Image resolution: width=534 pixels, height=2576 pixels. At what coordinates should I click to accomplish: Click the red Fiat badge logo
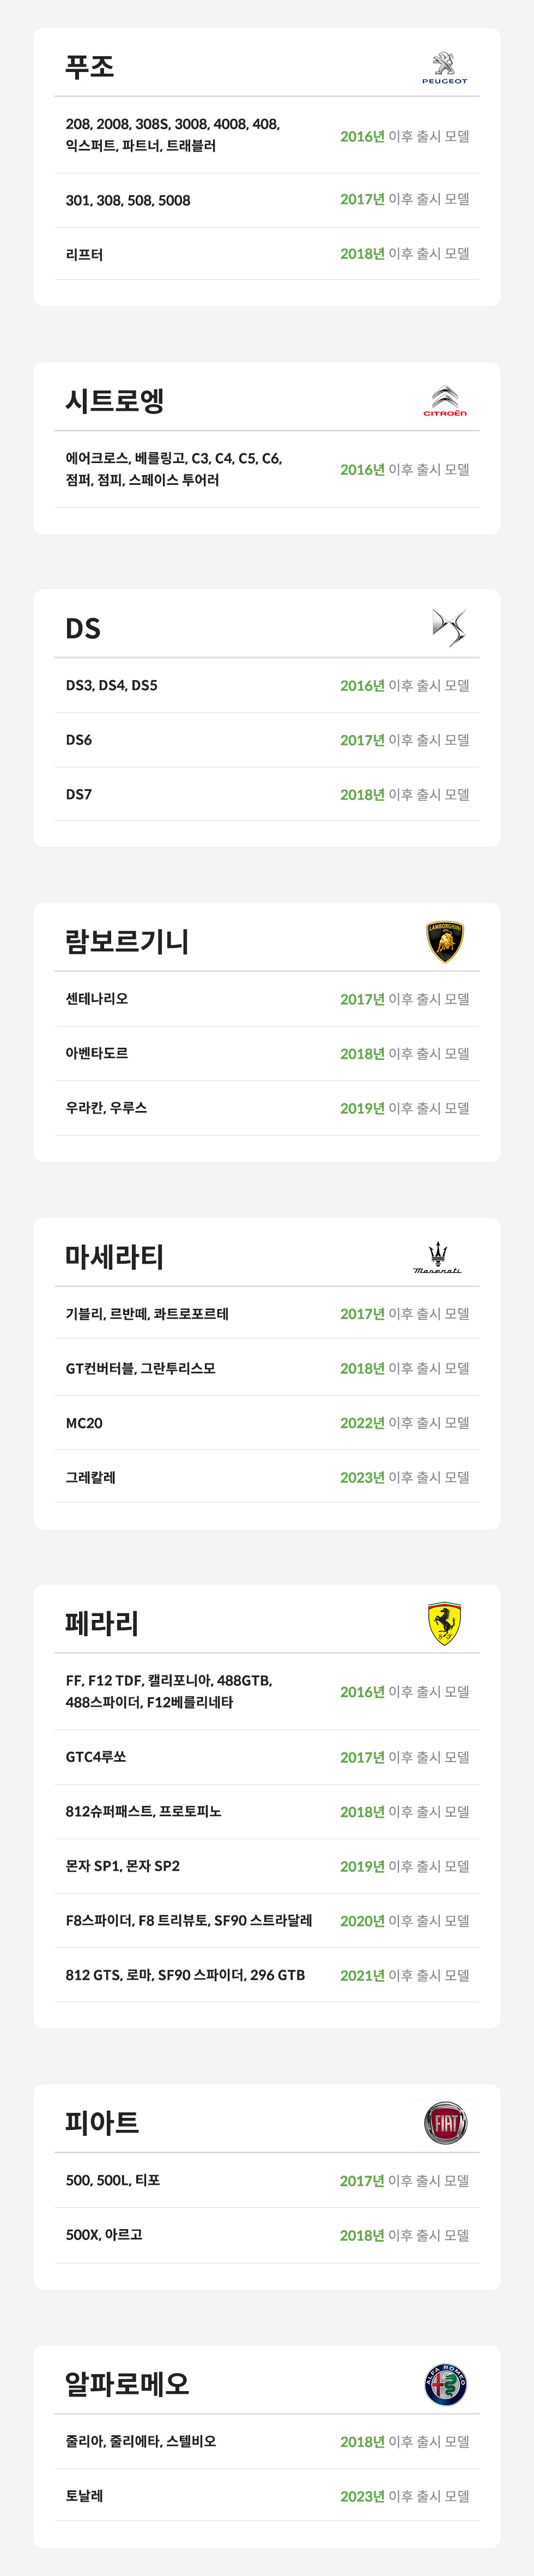(x=445, y=2122)
